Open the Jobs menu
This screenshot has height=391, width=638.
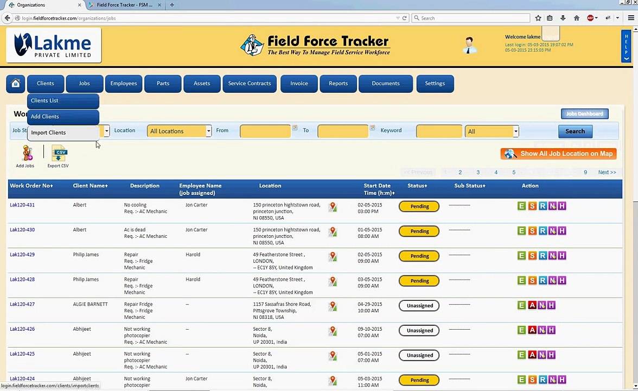tap(85, 84)
